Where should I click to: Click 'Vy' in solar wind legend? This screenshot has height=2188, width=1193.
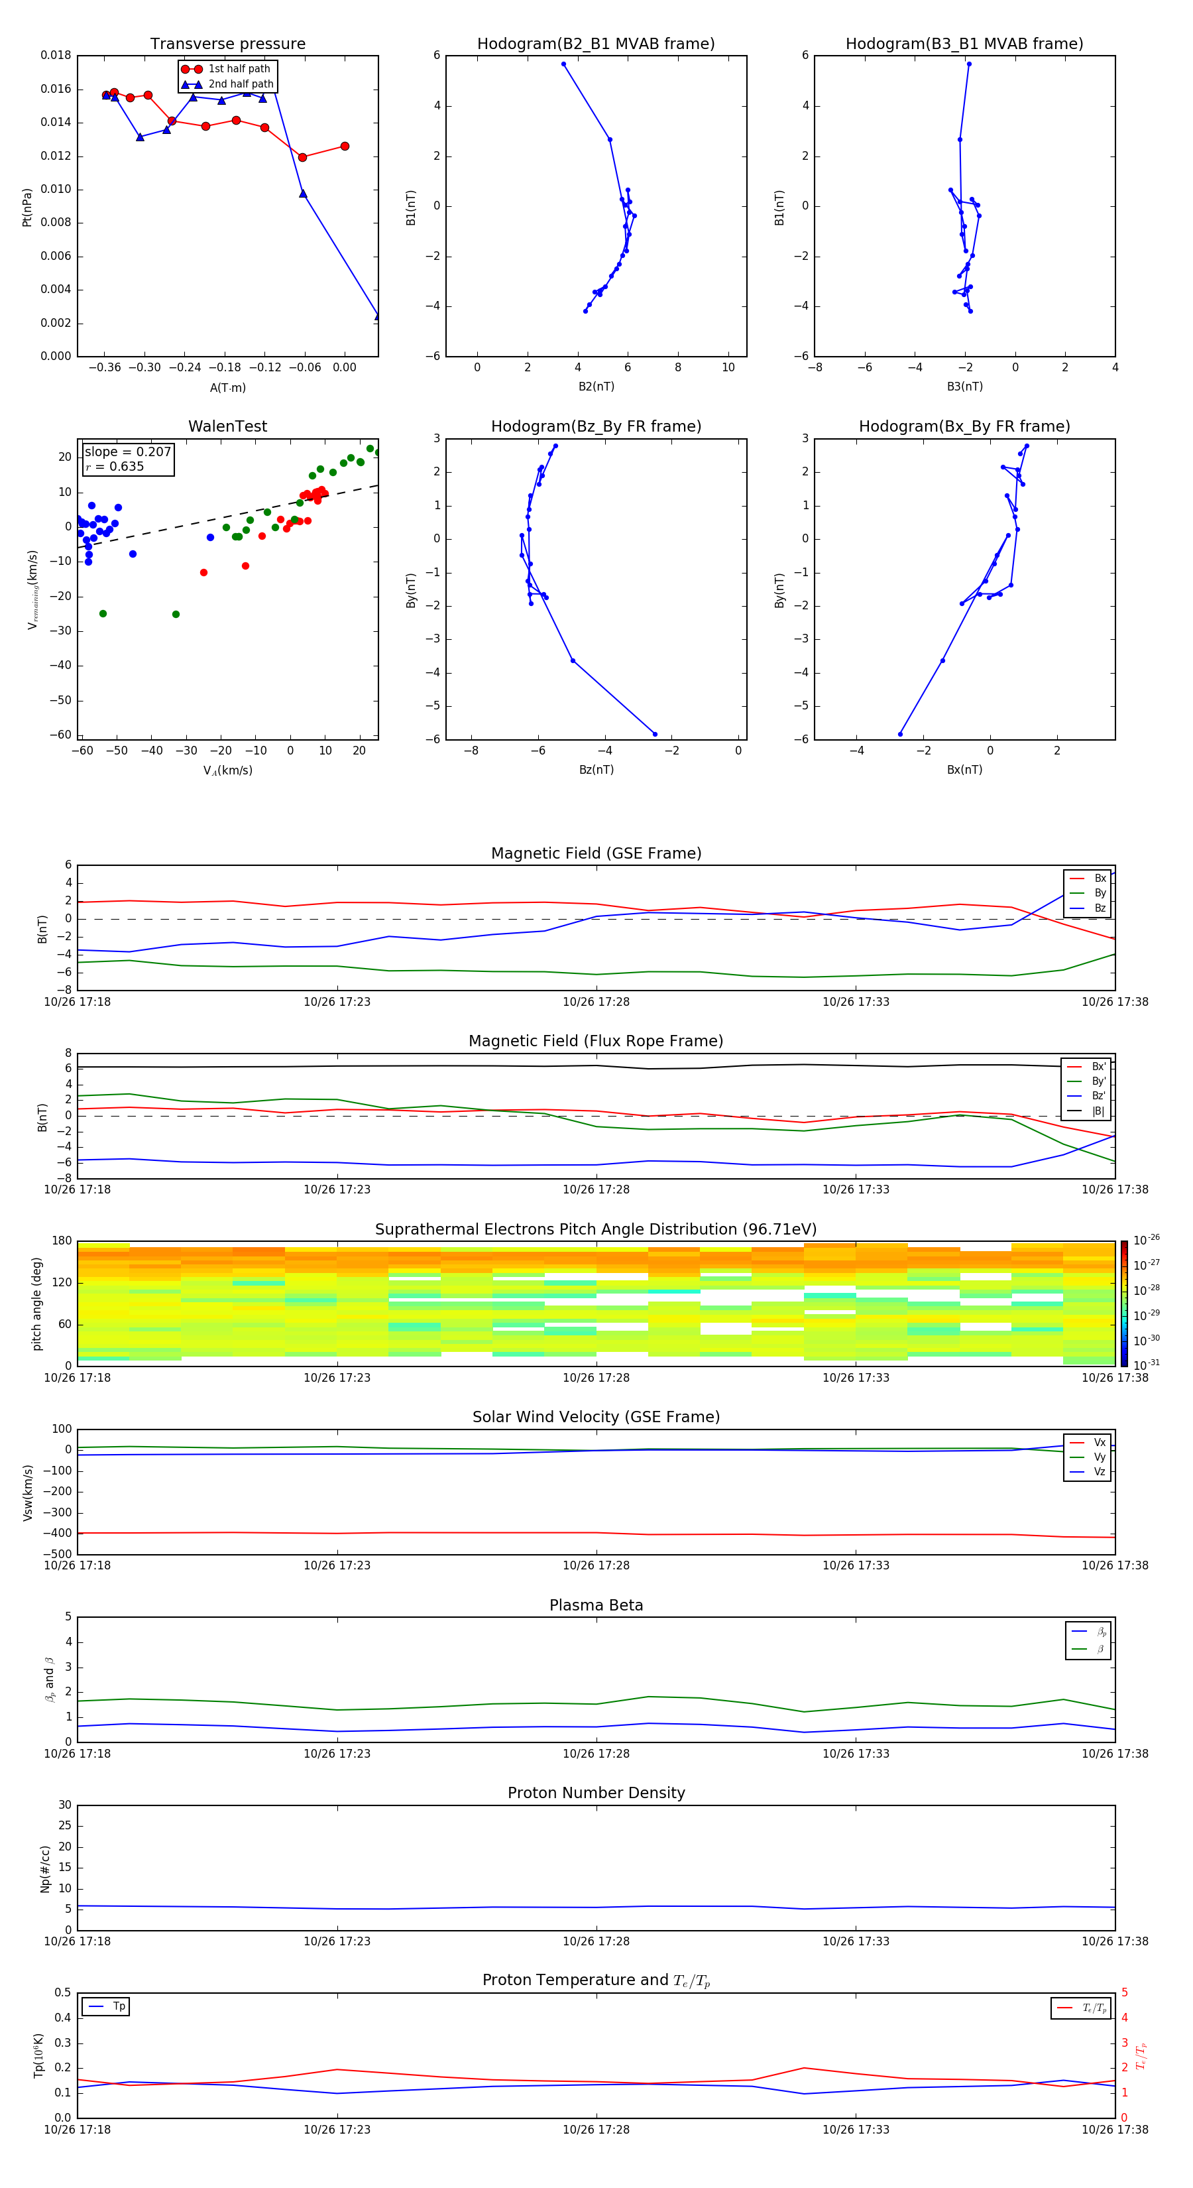1100,1457
